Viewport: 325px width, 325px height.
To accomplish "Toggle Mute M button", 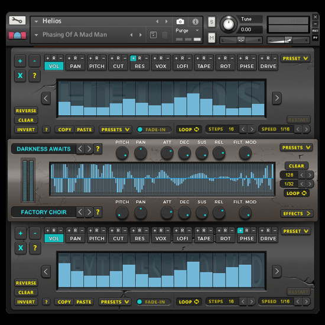I will click(x=212, y=38).
